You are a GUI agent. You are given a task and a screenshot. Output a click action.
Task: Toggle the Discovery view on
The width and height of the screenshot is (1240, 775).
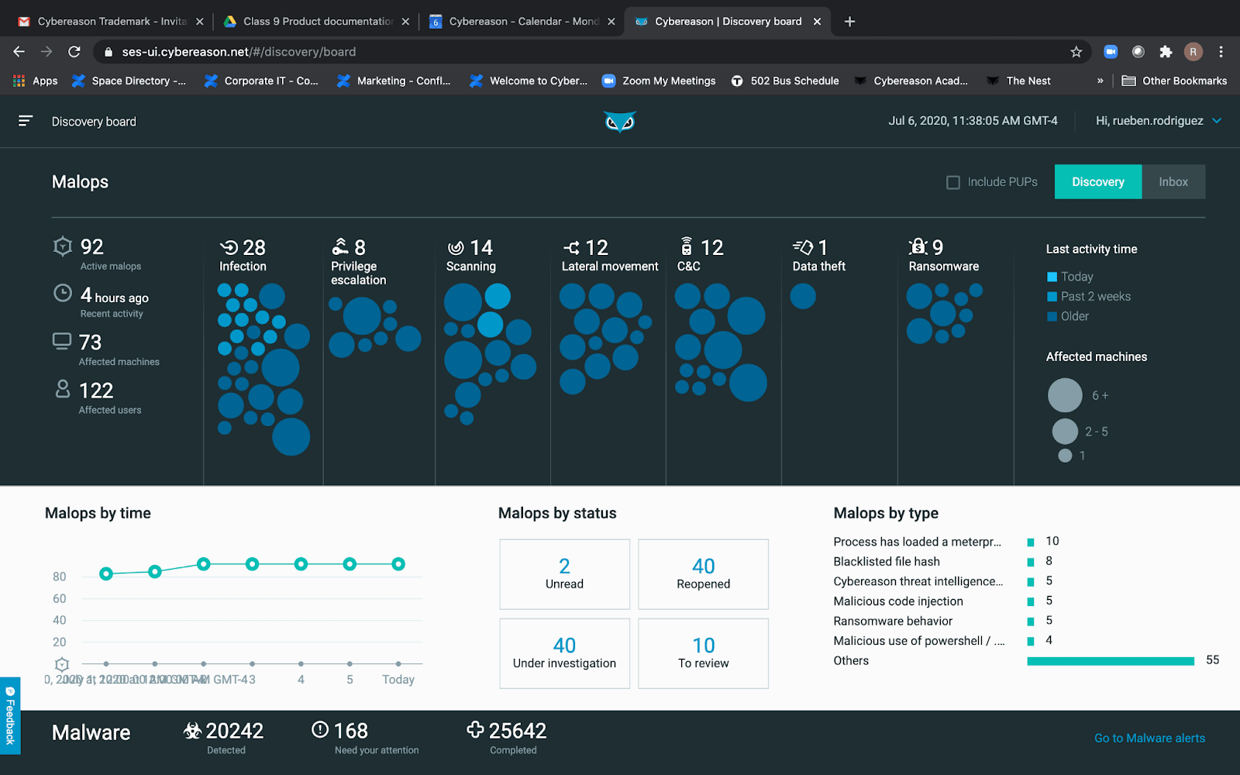pyautogui.click(x=1097, y=181)
